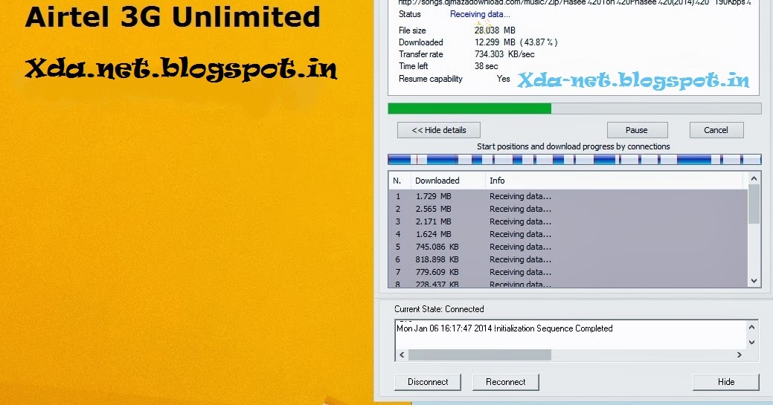773x405 pixels.
Task: Click down arrow of connections list scrollbar
Action: (754, 281)
